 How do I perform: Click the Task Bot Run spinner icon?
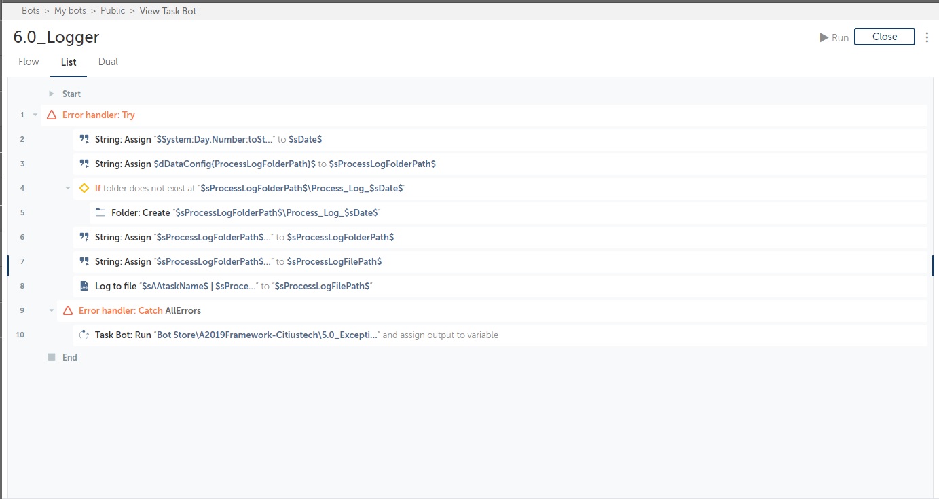point(84,335)
